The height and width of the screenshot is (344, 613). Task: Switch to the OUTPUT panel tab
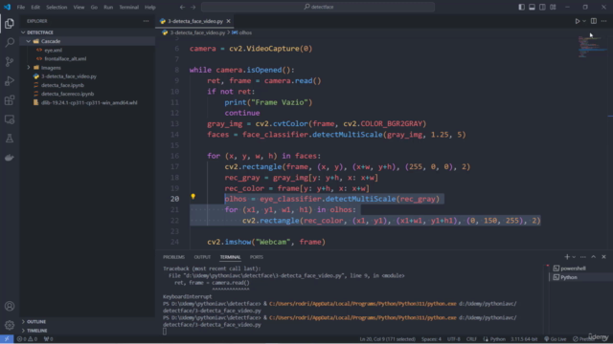click(x=202, y=257)
